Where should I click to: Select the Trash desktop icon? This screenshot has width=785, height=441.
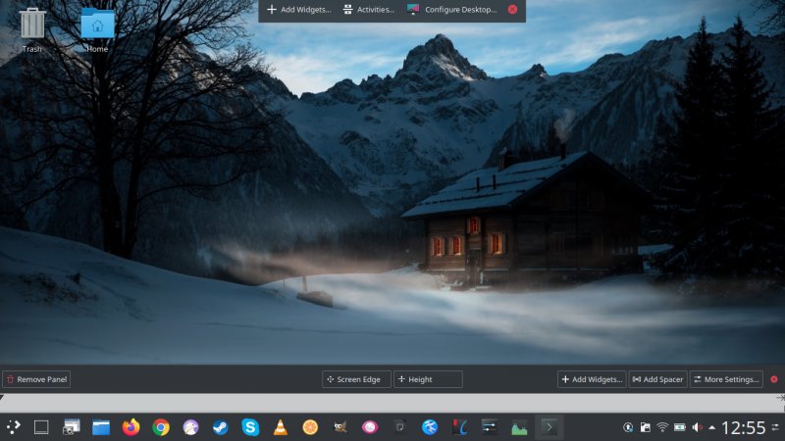point(32,30)
